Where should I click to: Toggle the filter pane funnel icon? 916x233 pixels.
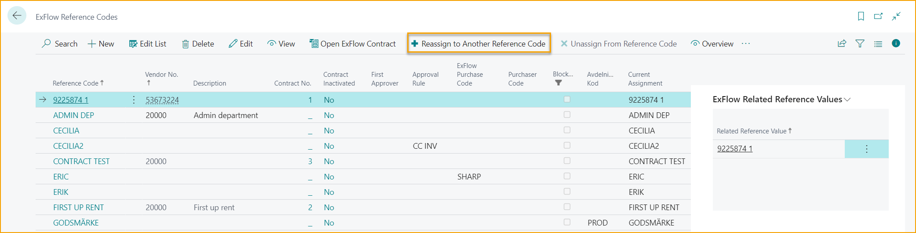[860, 43]
